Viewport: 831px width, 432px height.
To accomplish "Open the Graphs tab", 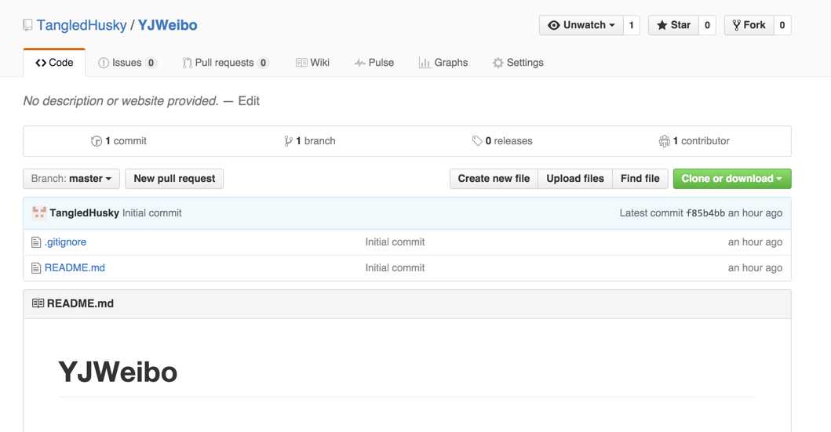I will [x=443, y=63].
